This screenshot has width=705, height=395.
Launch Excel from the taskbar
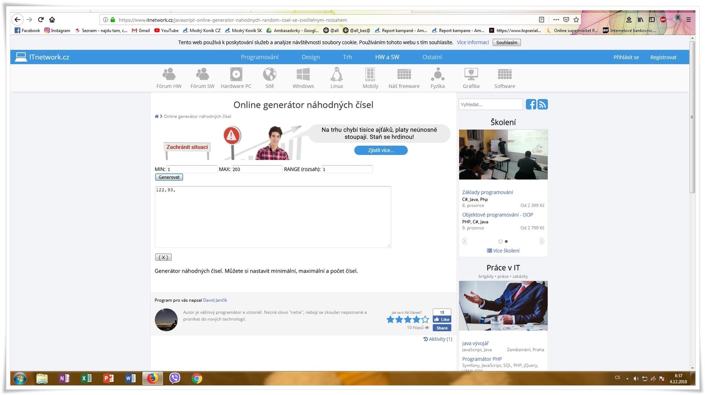click(86, 378)
